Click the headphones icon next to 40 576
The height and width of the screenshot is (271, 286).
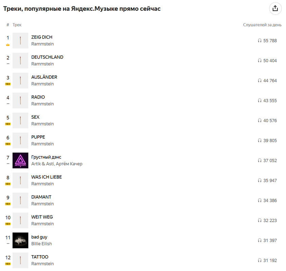click(260, 121)
